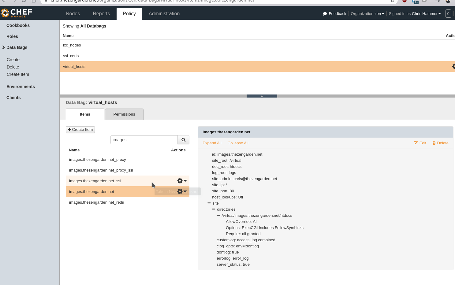
Task: Click the 'site_port: 80' attribute line
Action: click(223, 191)
